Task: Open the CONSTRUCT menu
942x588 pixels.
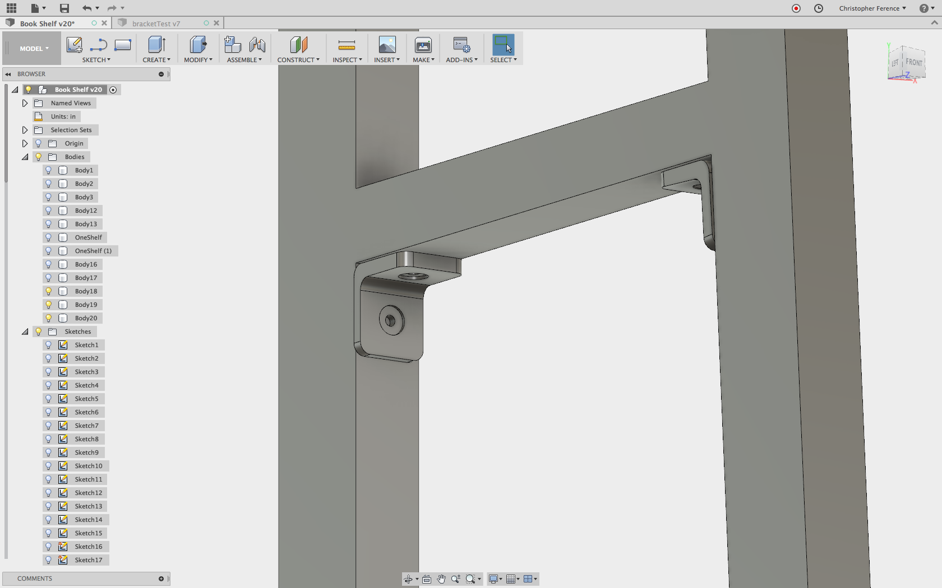Action: pyautogui.click(x=298, y=60)
